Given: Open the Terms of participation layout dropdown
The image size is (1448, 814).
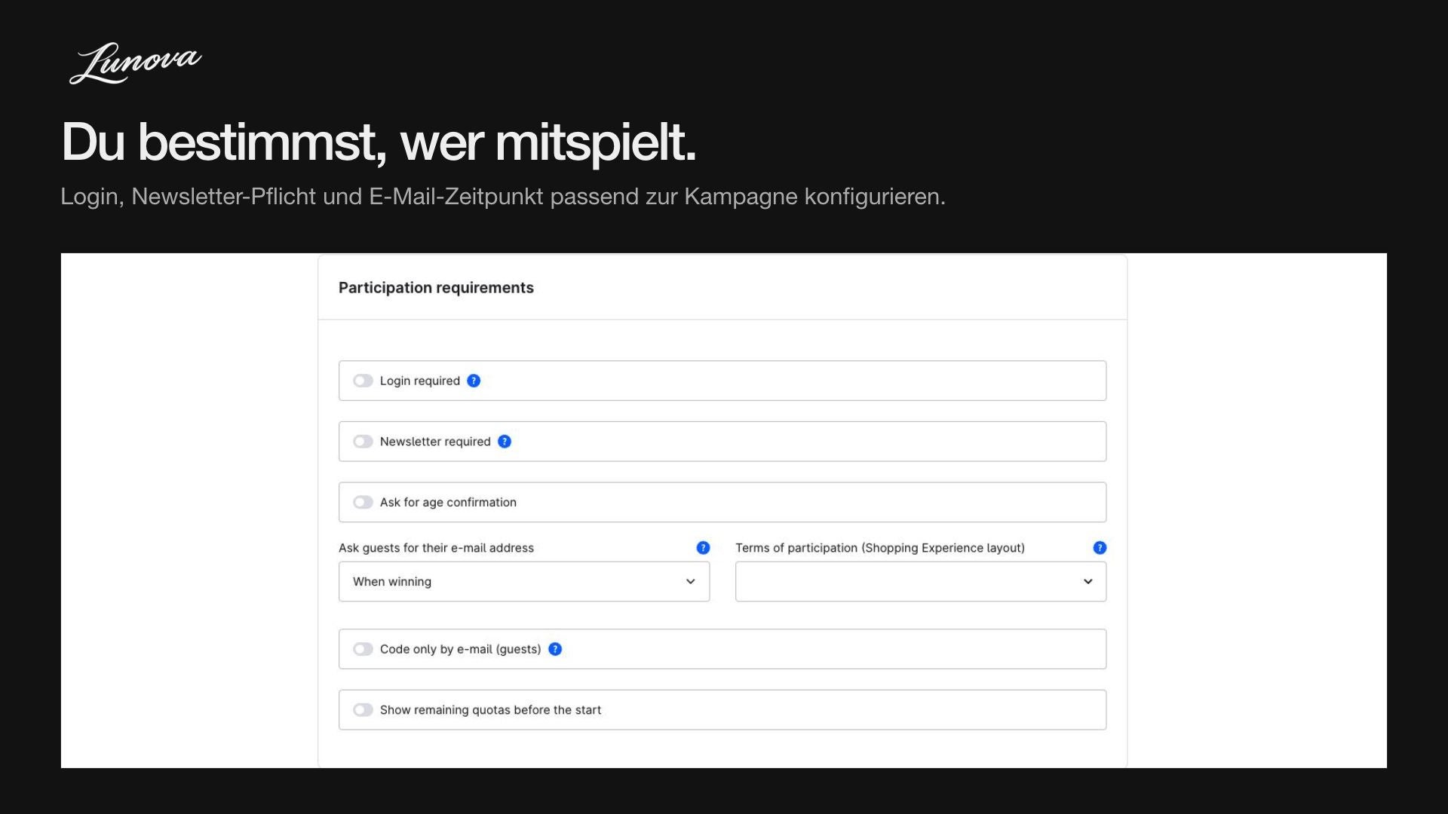Looking at the screenshot, I should (x=921, y=581).
